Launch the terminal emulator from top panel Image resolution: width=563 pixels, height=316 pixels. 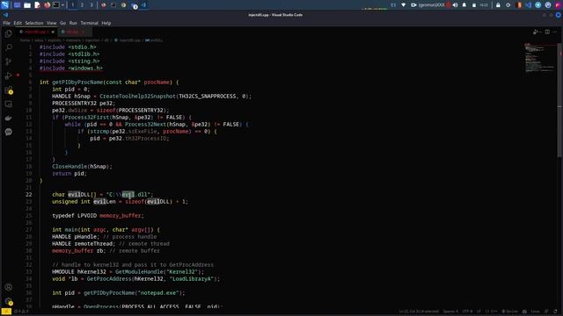tap(56, 5)
